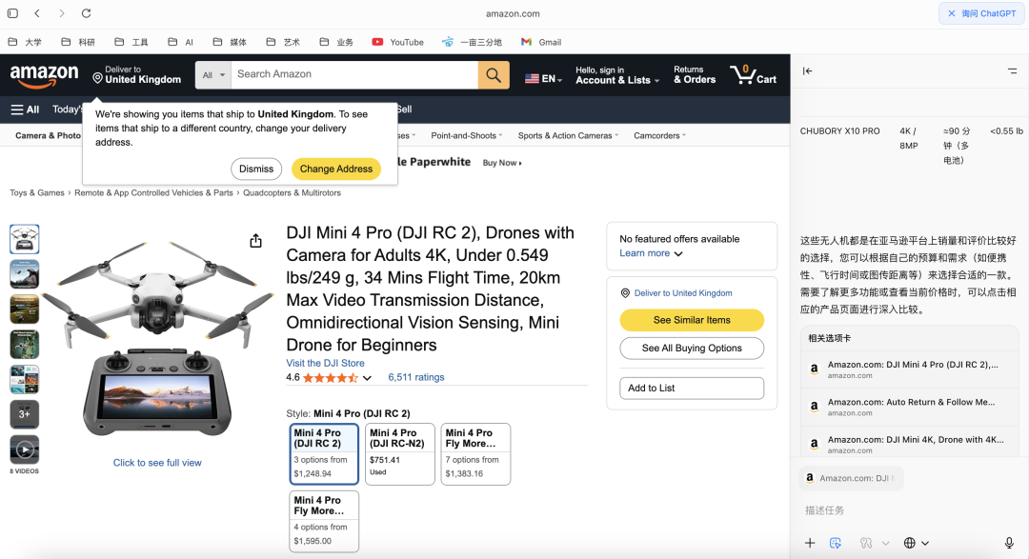Collapse the ChatGPT side panel
Viewport: 1029px width, 559px height.
(x=807, y=70)
